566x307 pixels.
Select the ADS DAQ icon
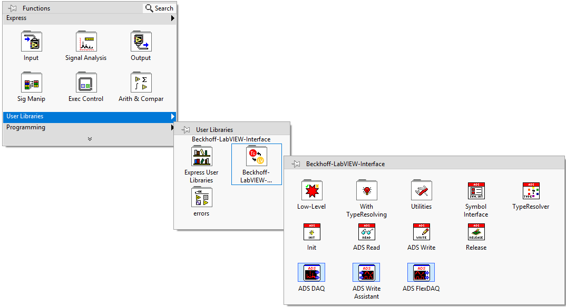click(311, 272)
